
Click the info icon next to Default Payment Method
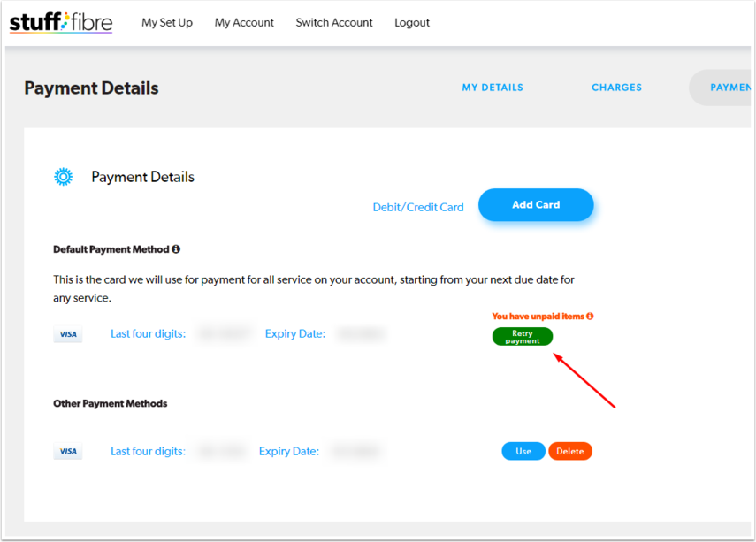[175, 248]
